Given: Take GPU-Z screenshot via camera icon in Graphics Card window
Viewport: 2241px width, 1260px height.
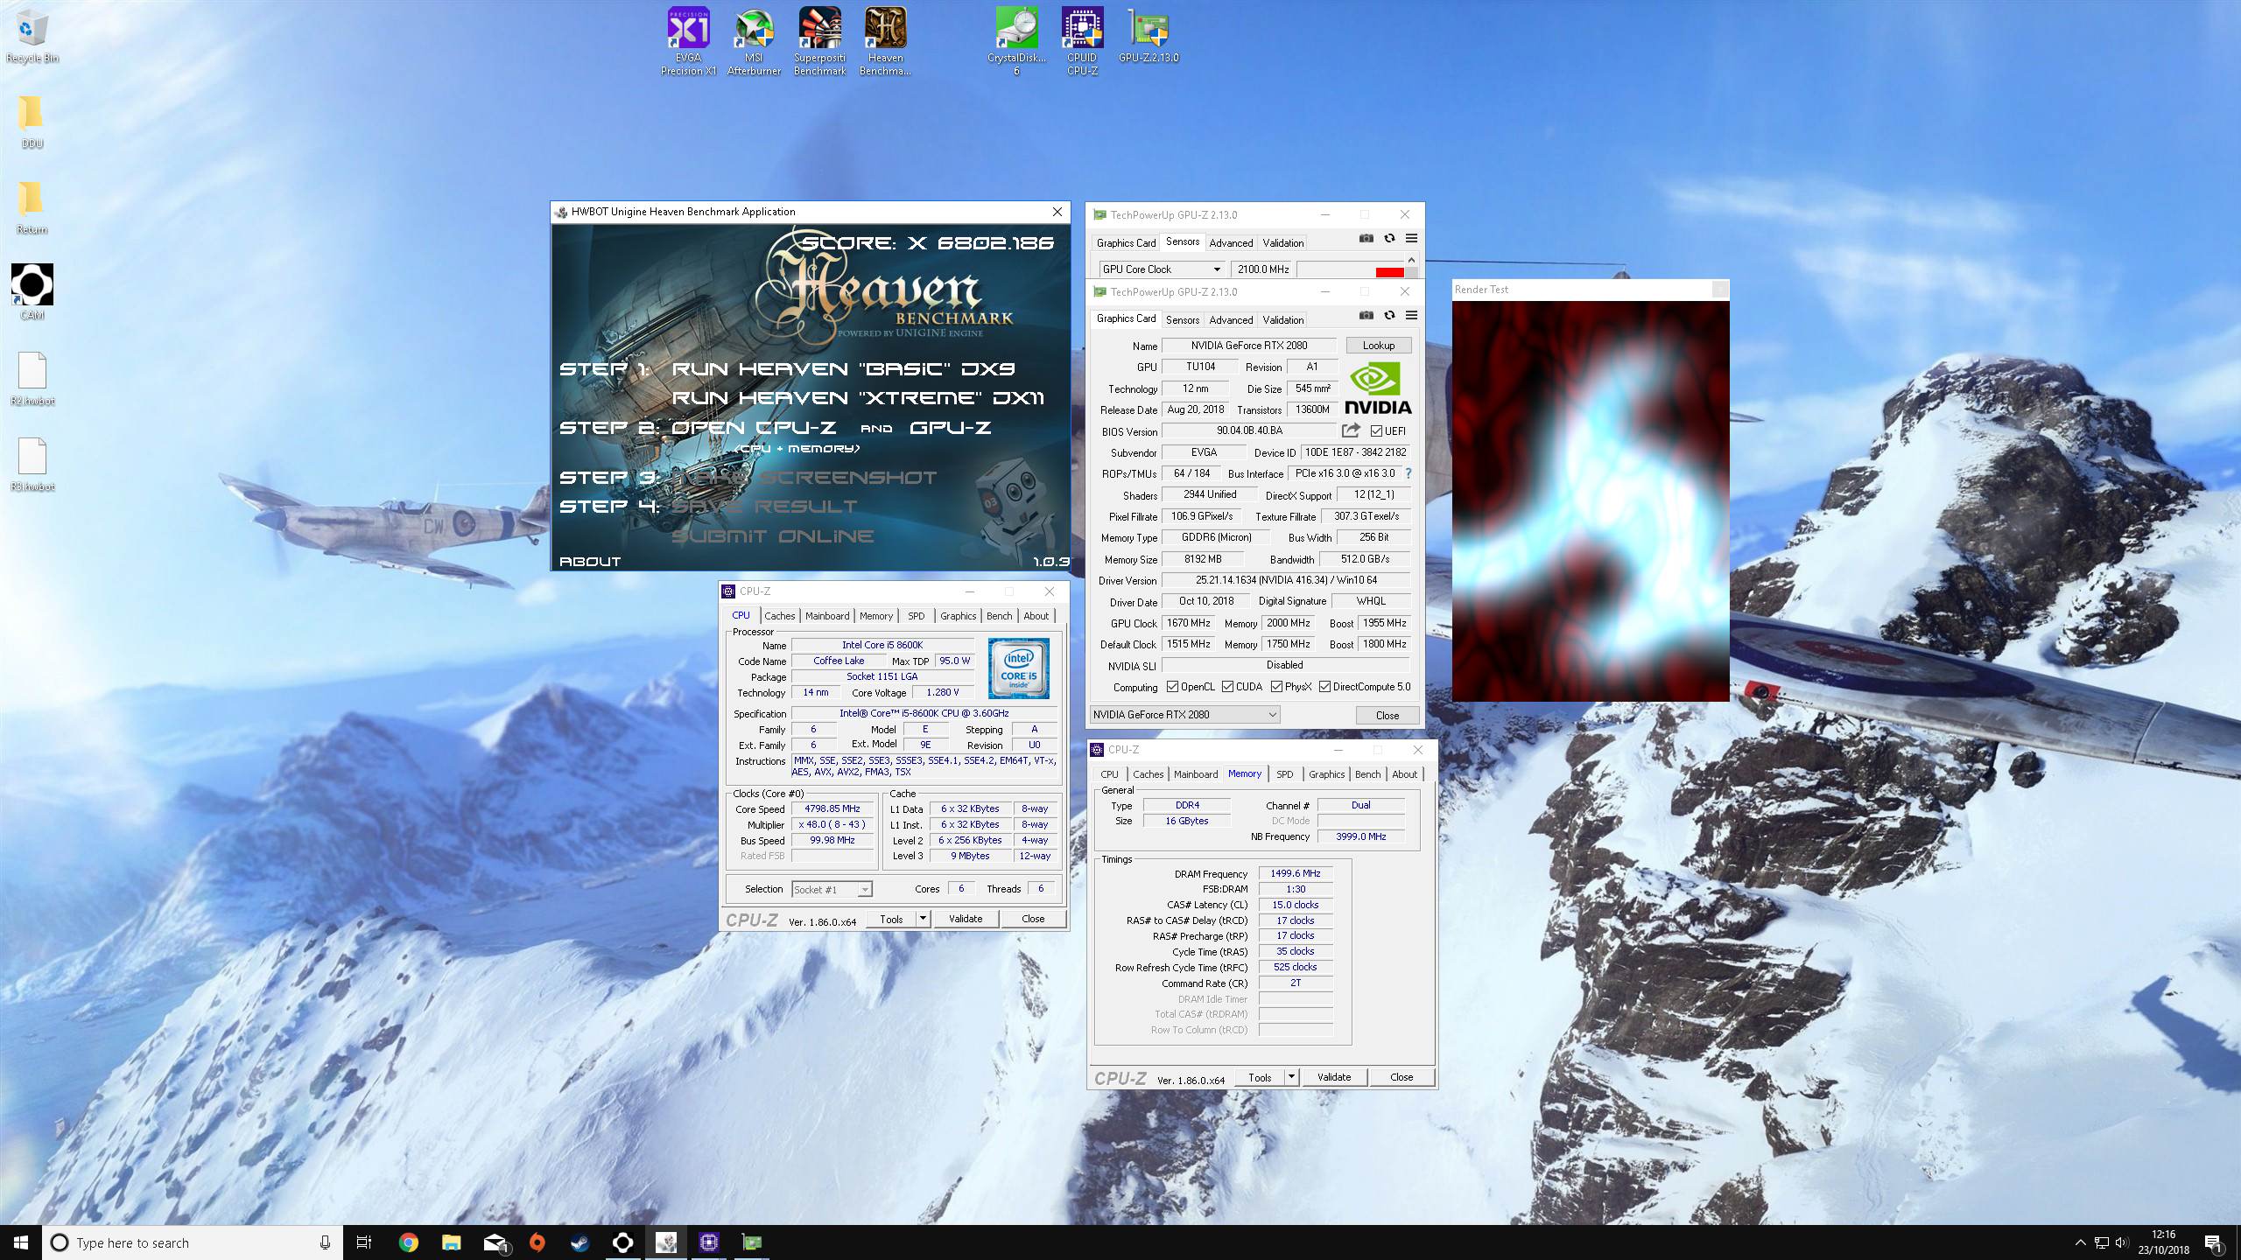Looking at the screenshot, I should (1366, 316).
